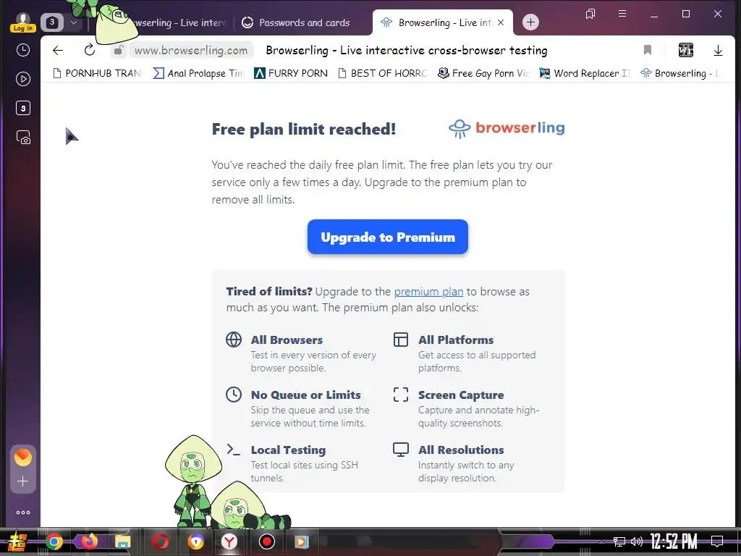Reload the current page

tap(89, 50)
